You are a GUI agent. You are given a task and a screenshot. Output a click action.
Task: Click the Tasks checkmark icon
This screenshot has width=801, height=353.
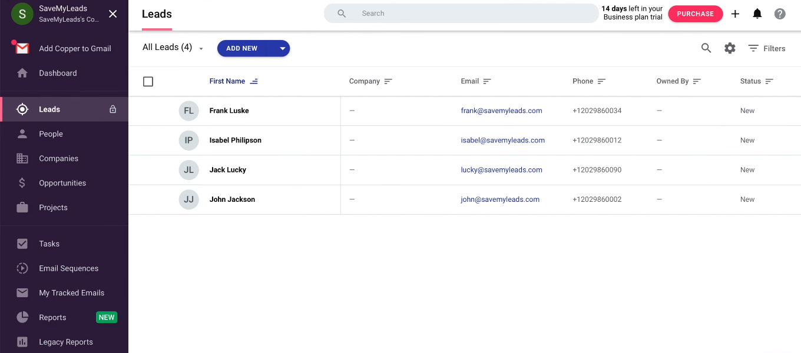tap(22, 244)
